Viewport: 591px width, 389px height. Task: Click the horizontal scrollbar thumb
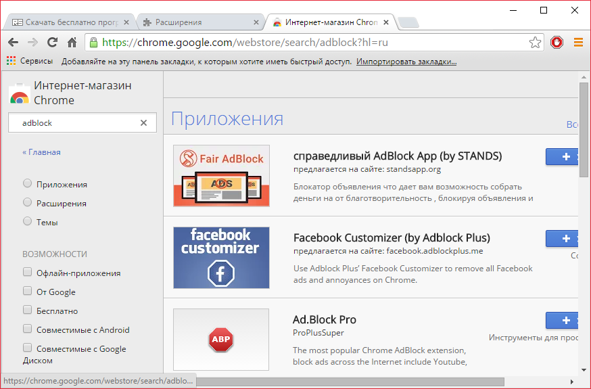click(x=350, y=382)
